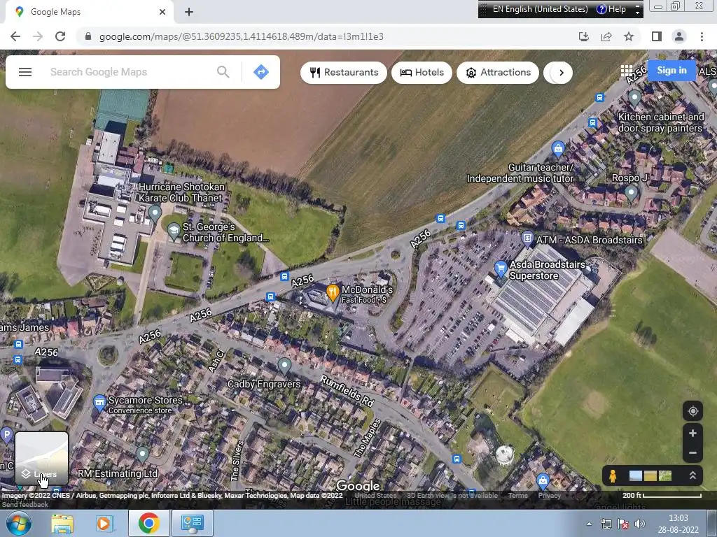
Task: Click the Chrome taskbar icon
Action: pyautogui.click(x=148, y=523)
